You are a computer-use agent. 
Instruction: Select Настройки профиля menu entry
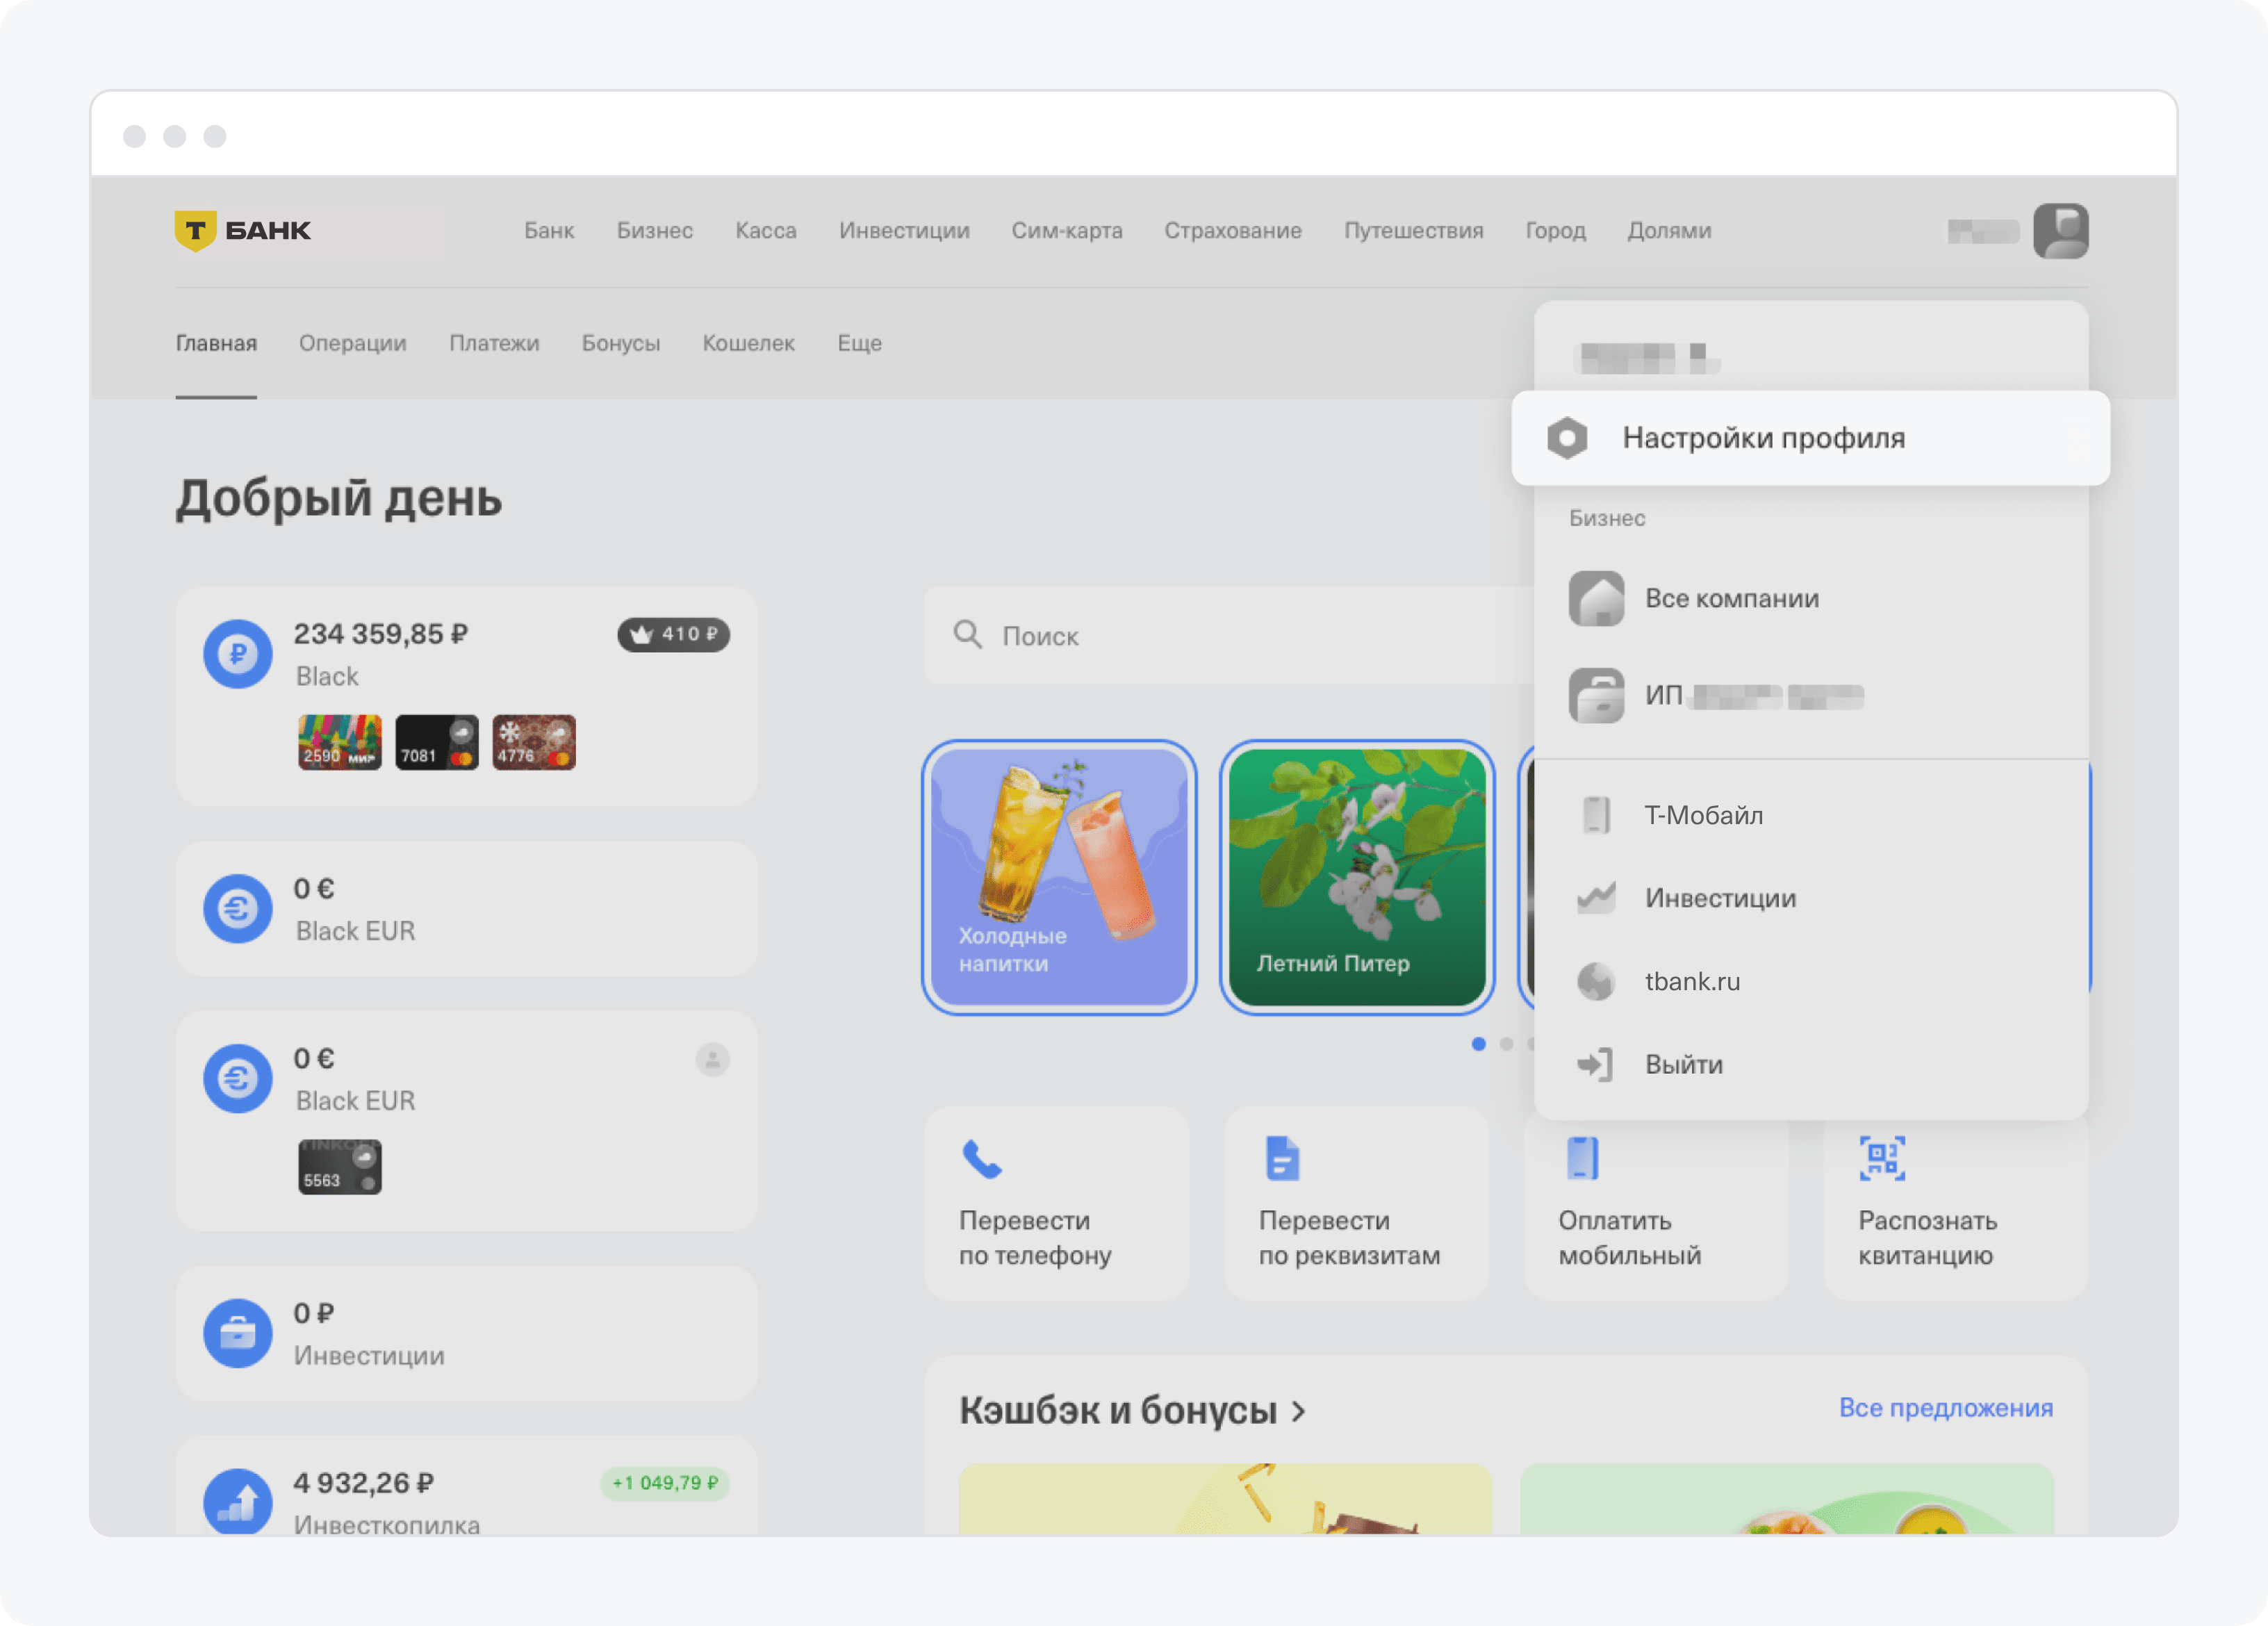1811,438
